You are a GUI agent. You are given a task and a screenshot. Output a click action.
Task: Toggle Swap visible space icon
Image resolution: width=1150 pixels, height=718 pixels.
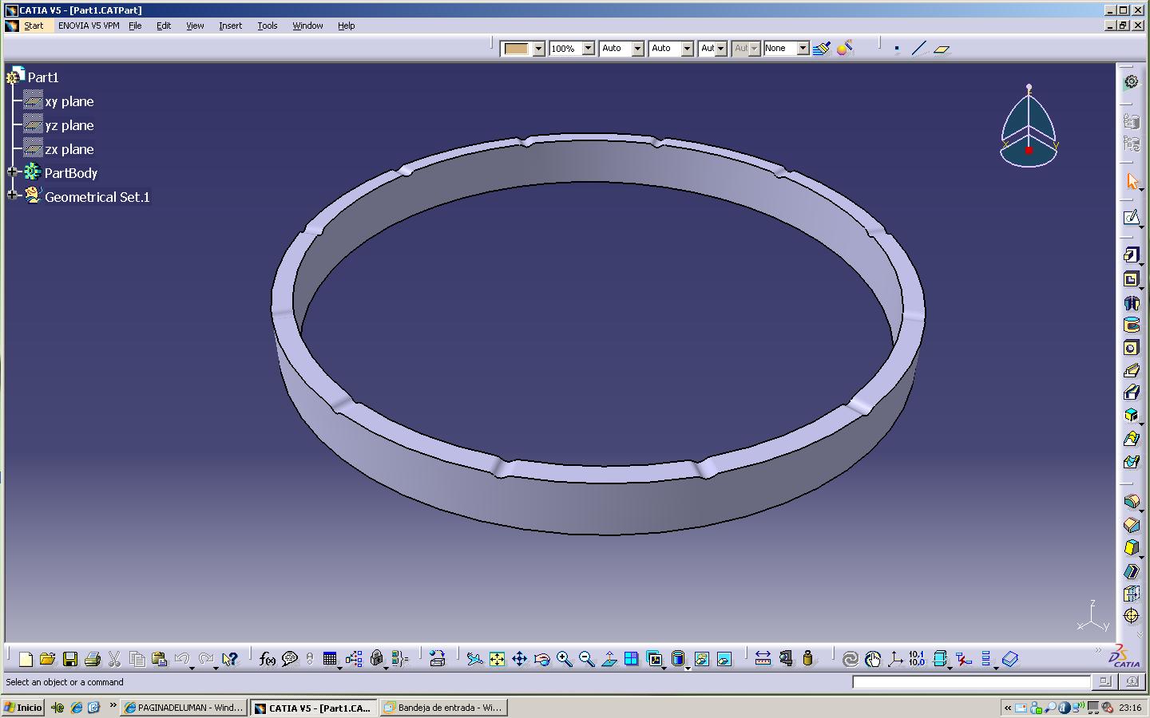[724, 659]
